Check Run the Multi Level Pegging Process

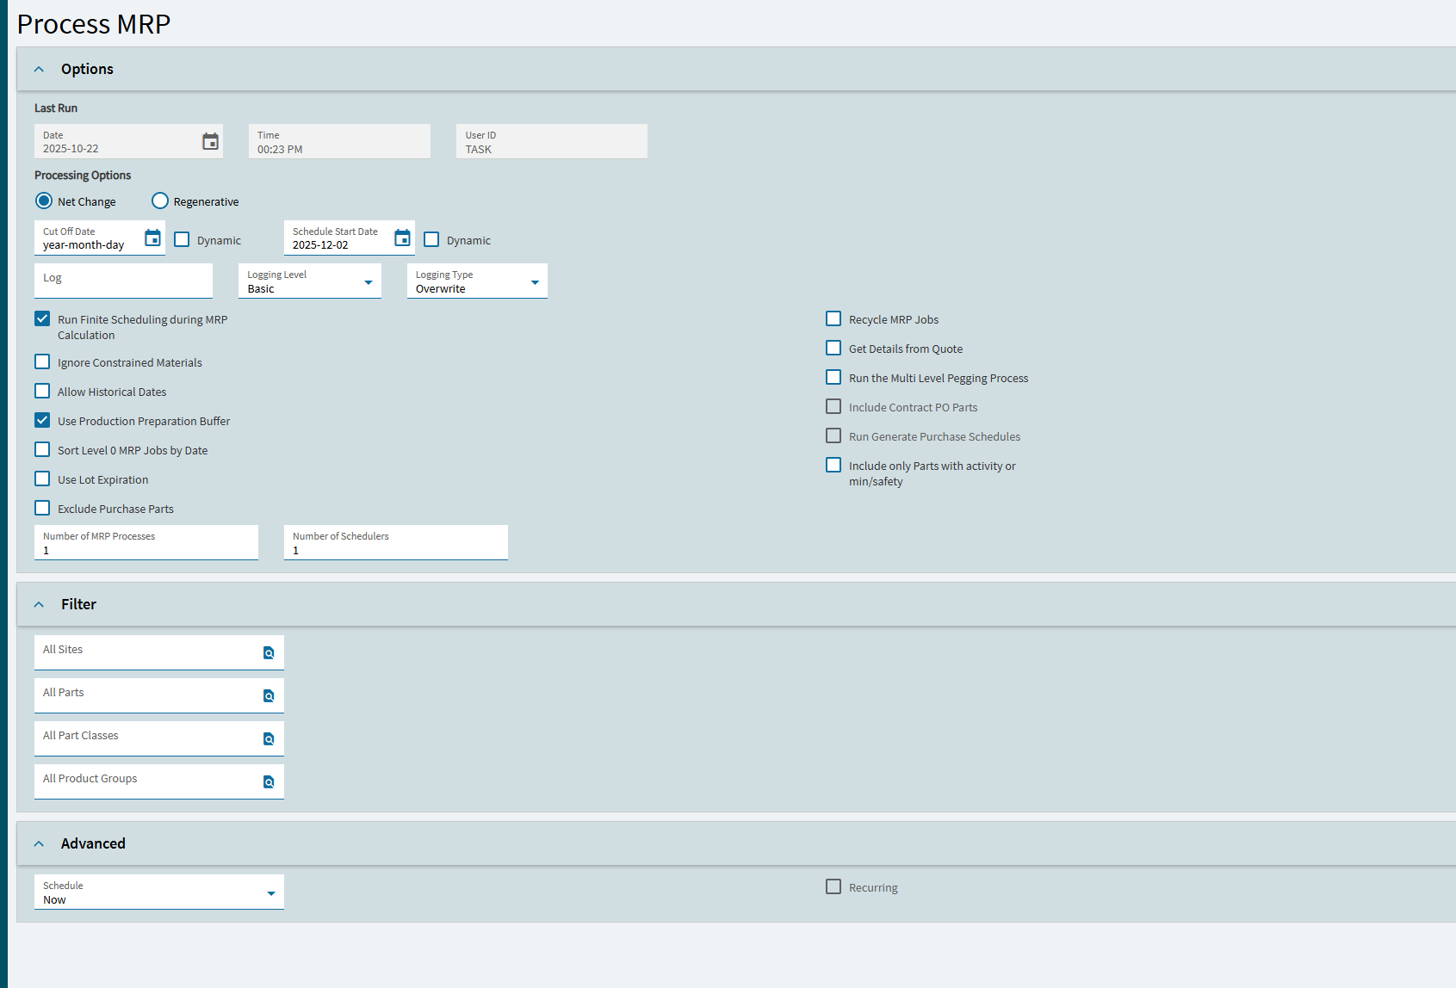click(x=833, y=377)
